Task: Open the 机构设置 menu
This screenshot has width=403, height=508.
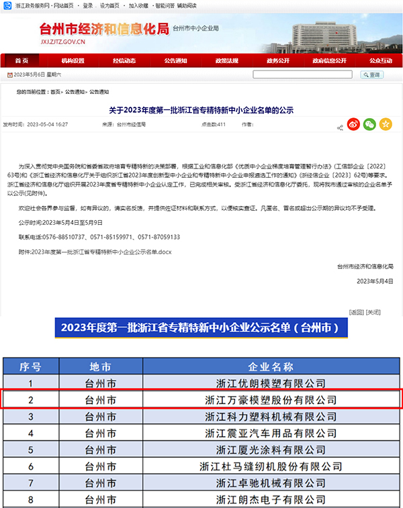Action: pos(73,60)
